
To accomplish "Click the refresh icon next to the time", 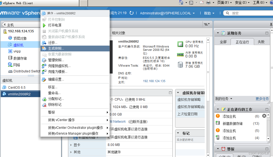I will 132,13.
